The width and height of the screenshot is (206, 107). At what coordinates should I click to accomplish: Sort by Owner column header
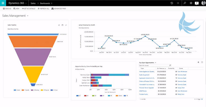tap(181, 68)
